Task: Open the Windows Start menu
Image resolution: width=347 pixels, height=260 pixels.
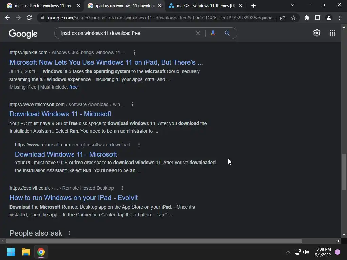Action: coord(11,252)
